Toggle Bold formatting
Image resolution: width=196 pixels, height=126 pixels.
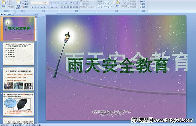pyautogui.click(x=33, y=7)
